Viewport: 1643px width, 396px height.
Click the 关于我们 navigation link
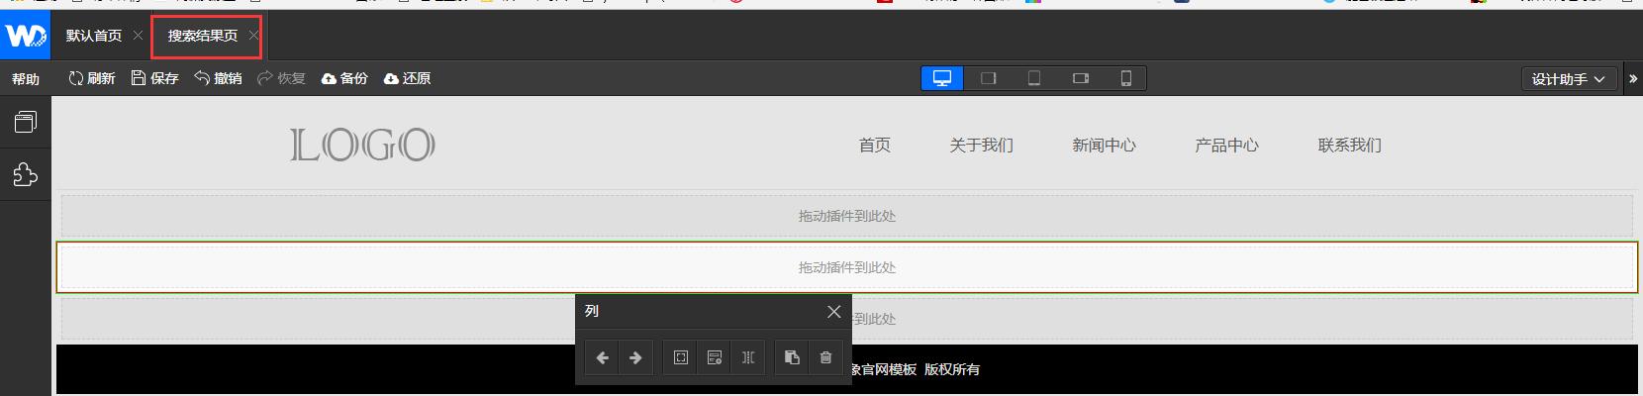pyautogui.click(x=981, y=146)
